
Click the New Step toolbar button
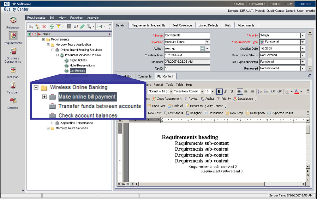pyautogui.click(x=234, y=113)
